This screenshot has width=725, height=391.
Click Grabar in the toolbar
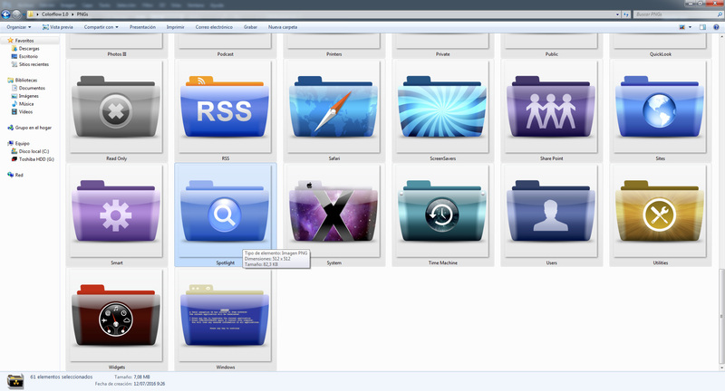point(250,27)
